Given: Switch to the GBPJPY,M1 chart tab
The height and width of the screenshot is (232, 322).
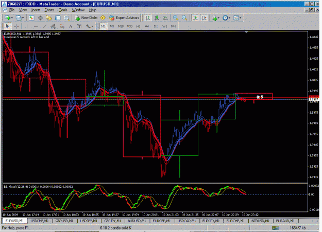Looking at the screenshot, I should click(x=113, y=221).
